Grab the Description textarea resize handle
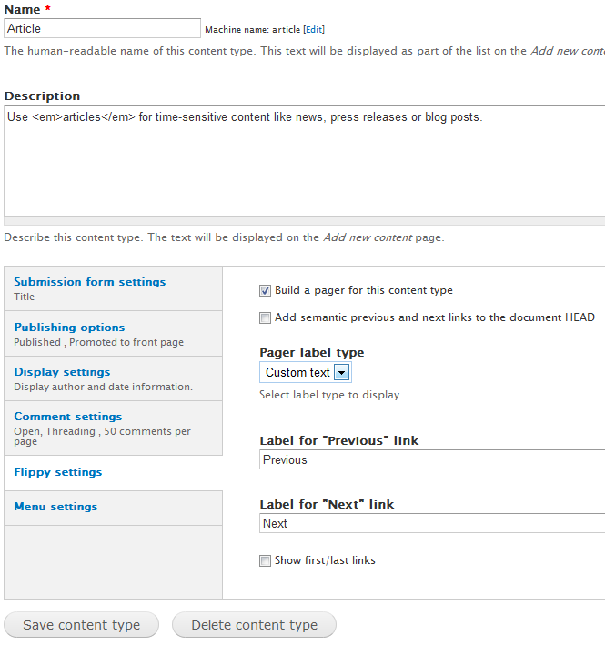Image resolution: width=605 pixels, height=645 pixels. (304, 219)
